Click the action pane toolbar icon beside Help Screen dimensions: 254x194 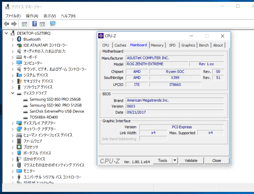42,24
